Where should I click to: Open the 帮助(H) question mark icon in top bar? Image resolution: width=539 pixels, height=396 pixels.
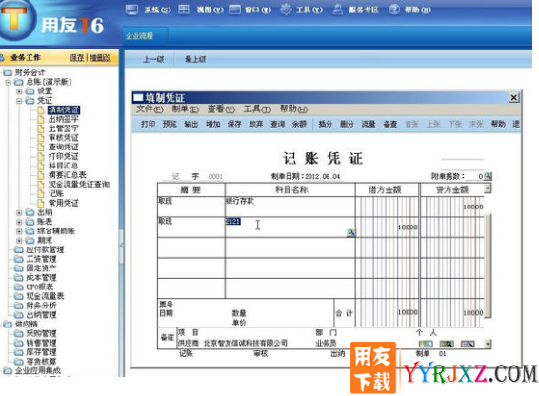[394, 10]
